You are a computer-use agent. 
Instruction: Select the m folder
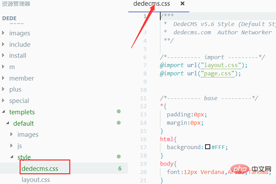tap(12, 67)
